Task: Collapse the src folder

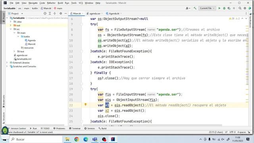Action: (x=11, y=29)
